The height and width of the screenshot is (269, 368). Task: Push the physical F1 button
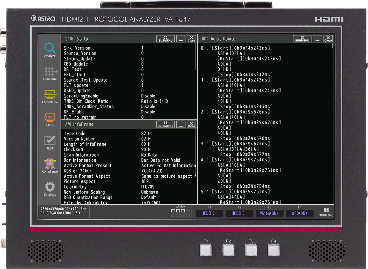pos(206,250)
